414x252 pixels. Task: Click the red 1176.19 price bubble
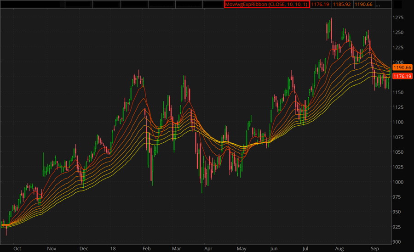(x=402, y=76)
